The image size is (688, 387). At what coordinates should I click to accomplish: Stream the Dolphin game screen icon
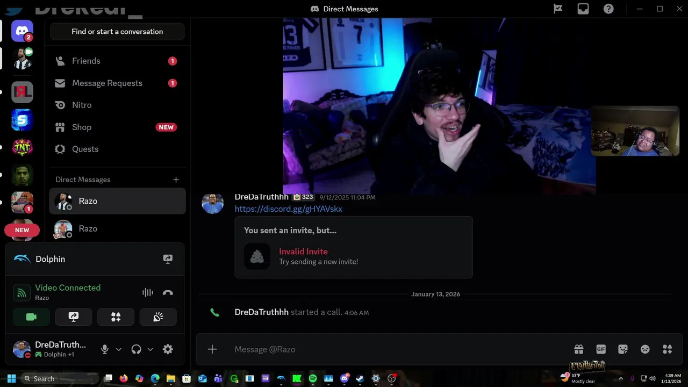(x=168, y=259)
